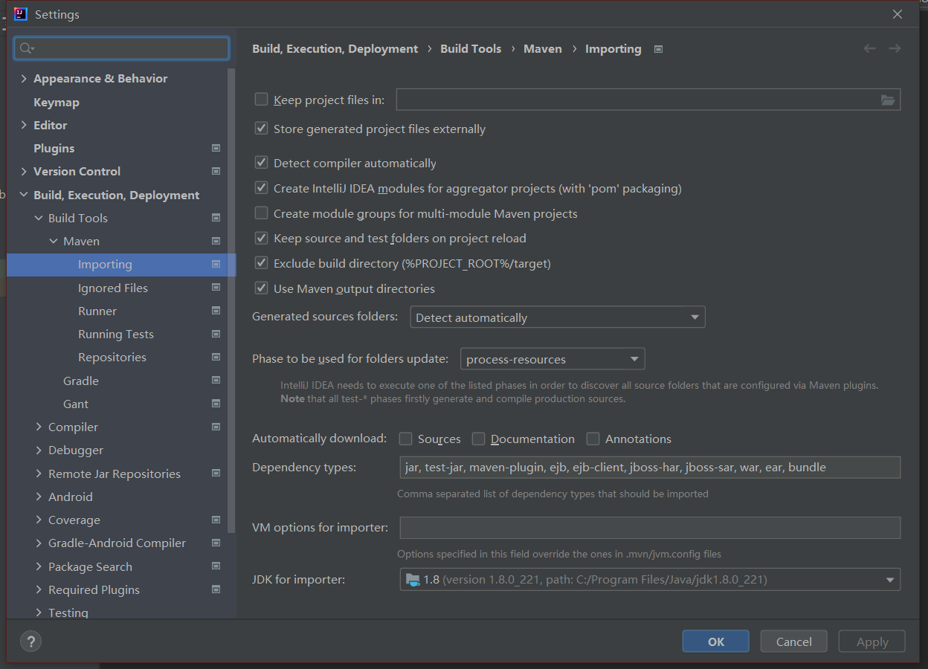Click Build Tools in breadcrumb

pos(471,48)
